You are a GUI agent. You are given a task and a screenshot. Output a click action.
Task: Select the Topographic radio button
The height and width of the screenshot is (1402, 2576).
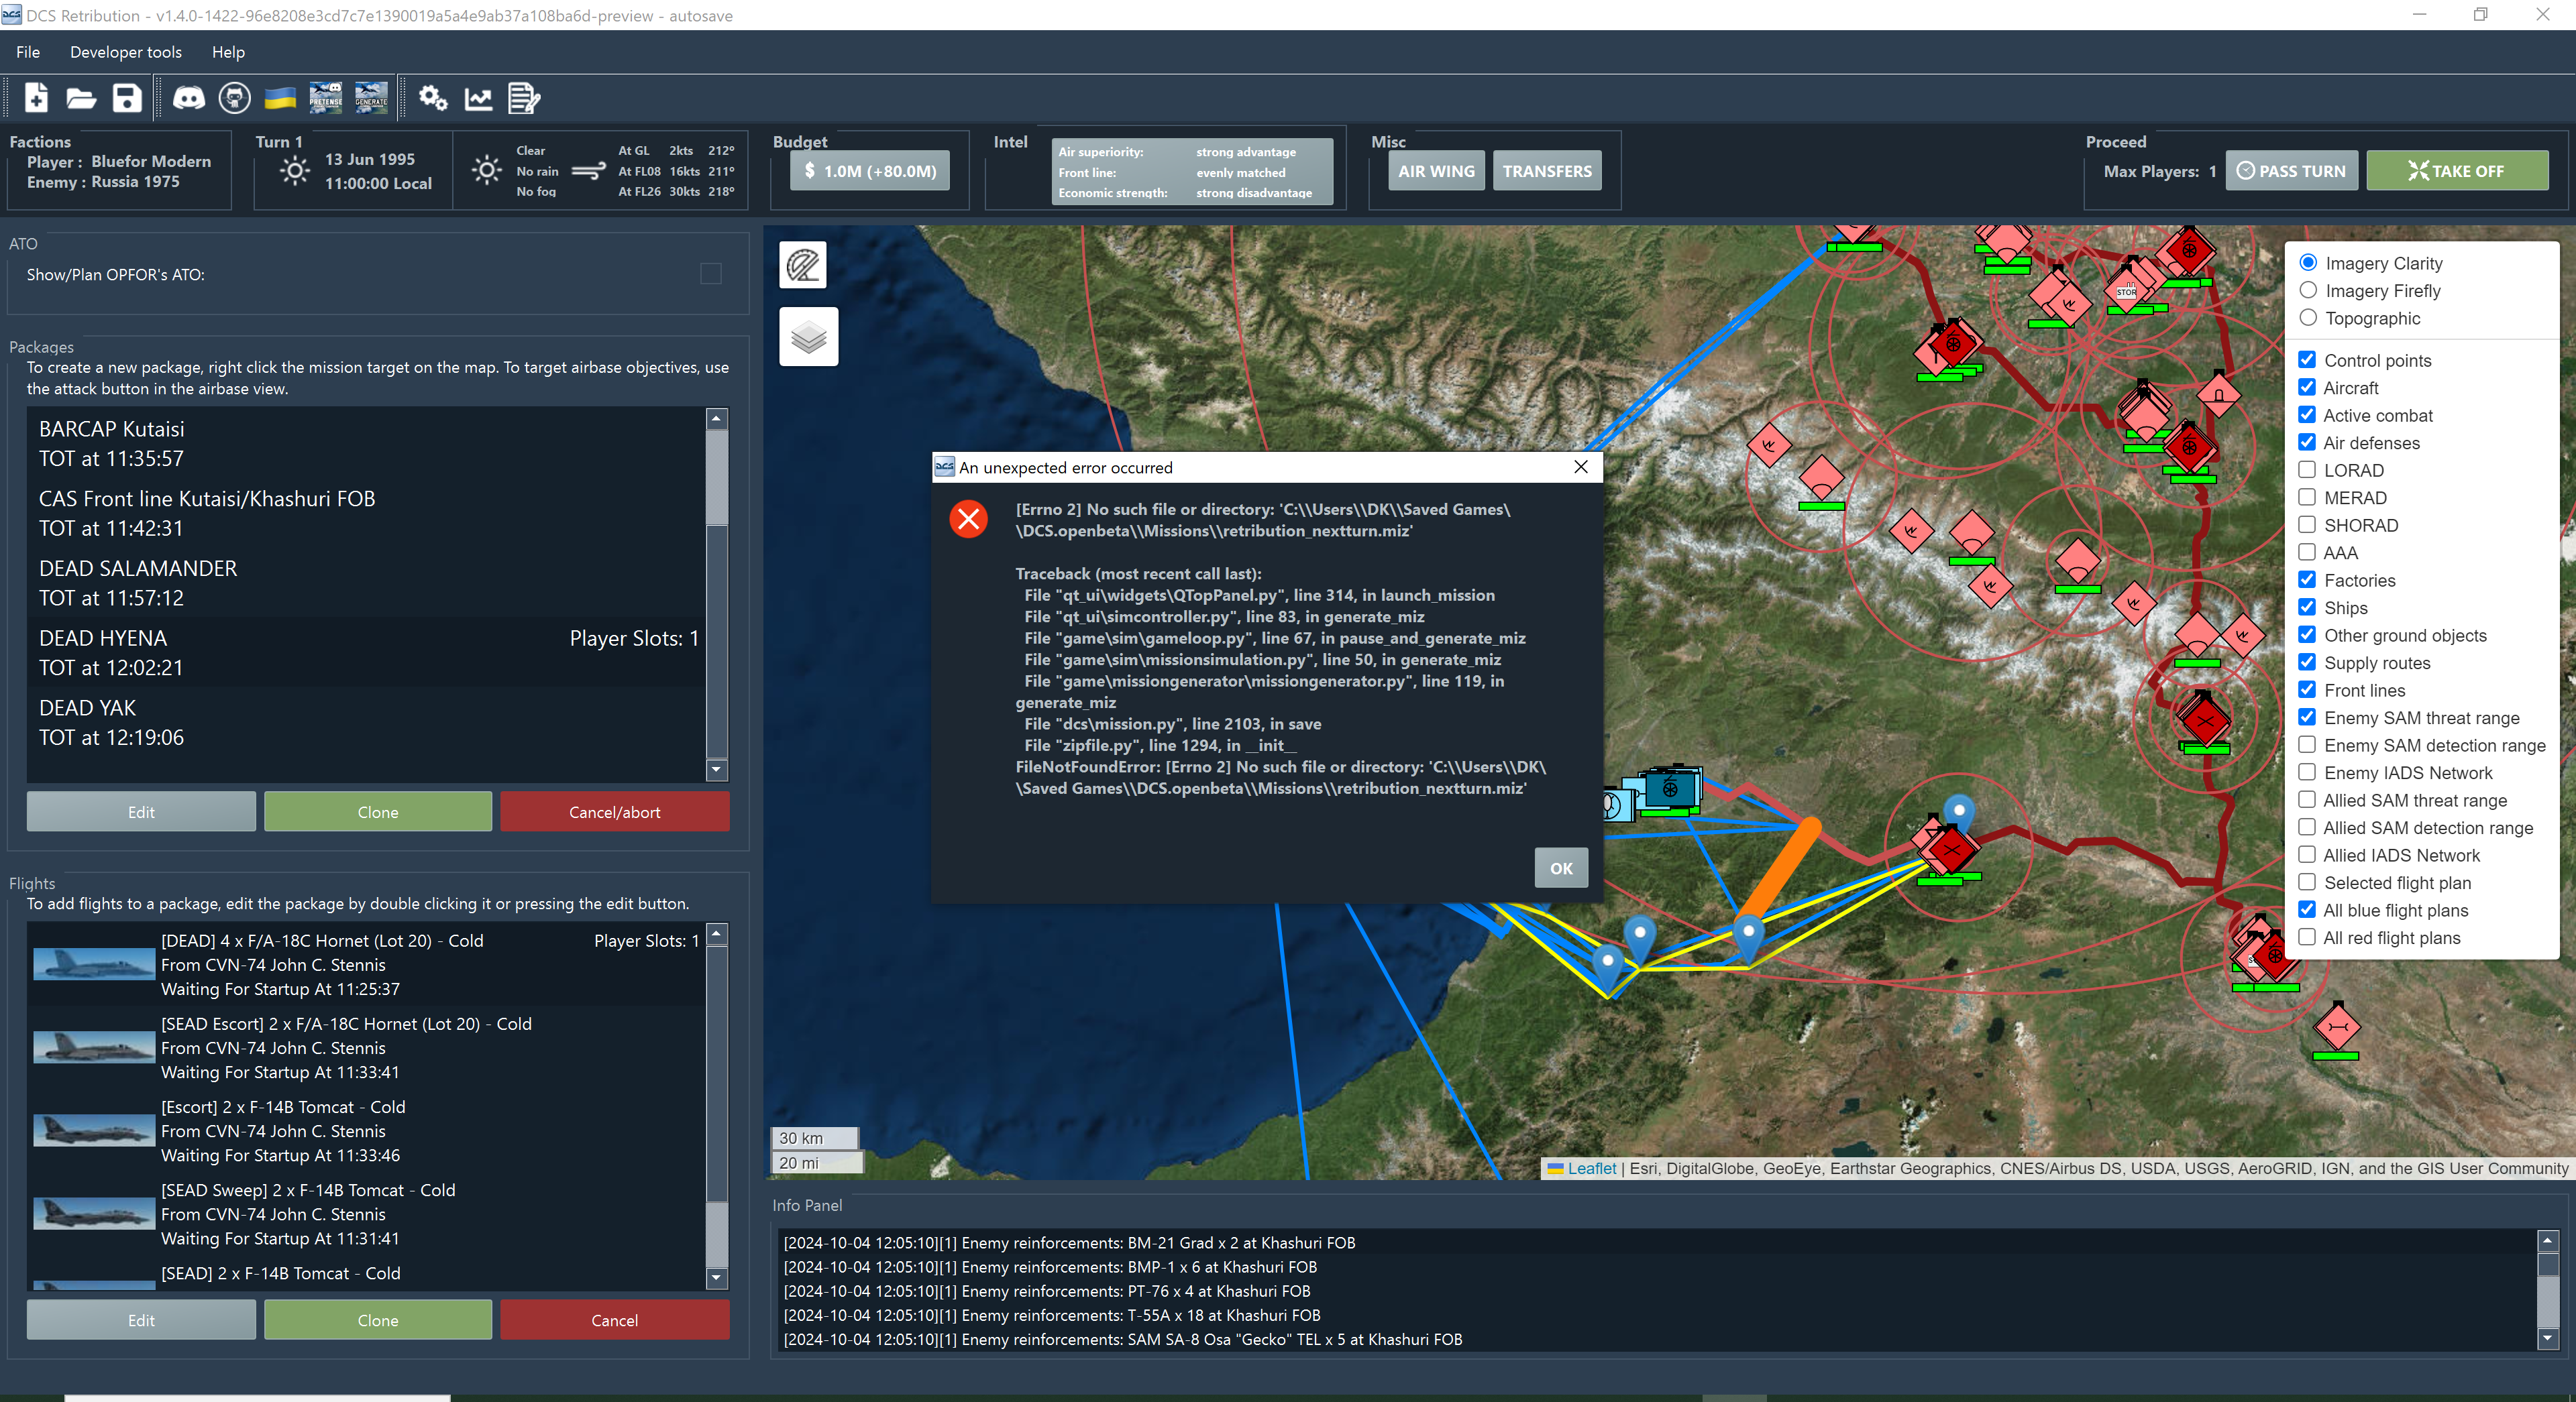tap(2308, 318)
